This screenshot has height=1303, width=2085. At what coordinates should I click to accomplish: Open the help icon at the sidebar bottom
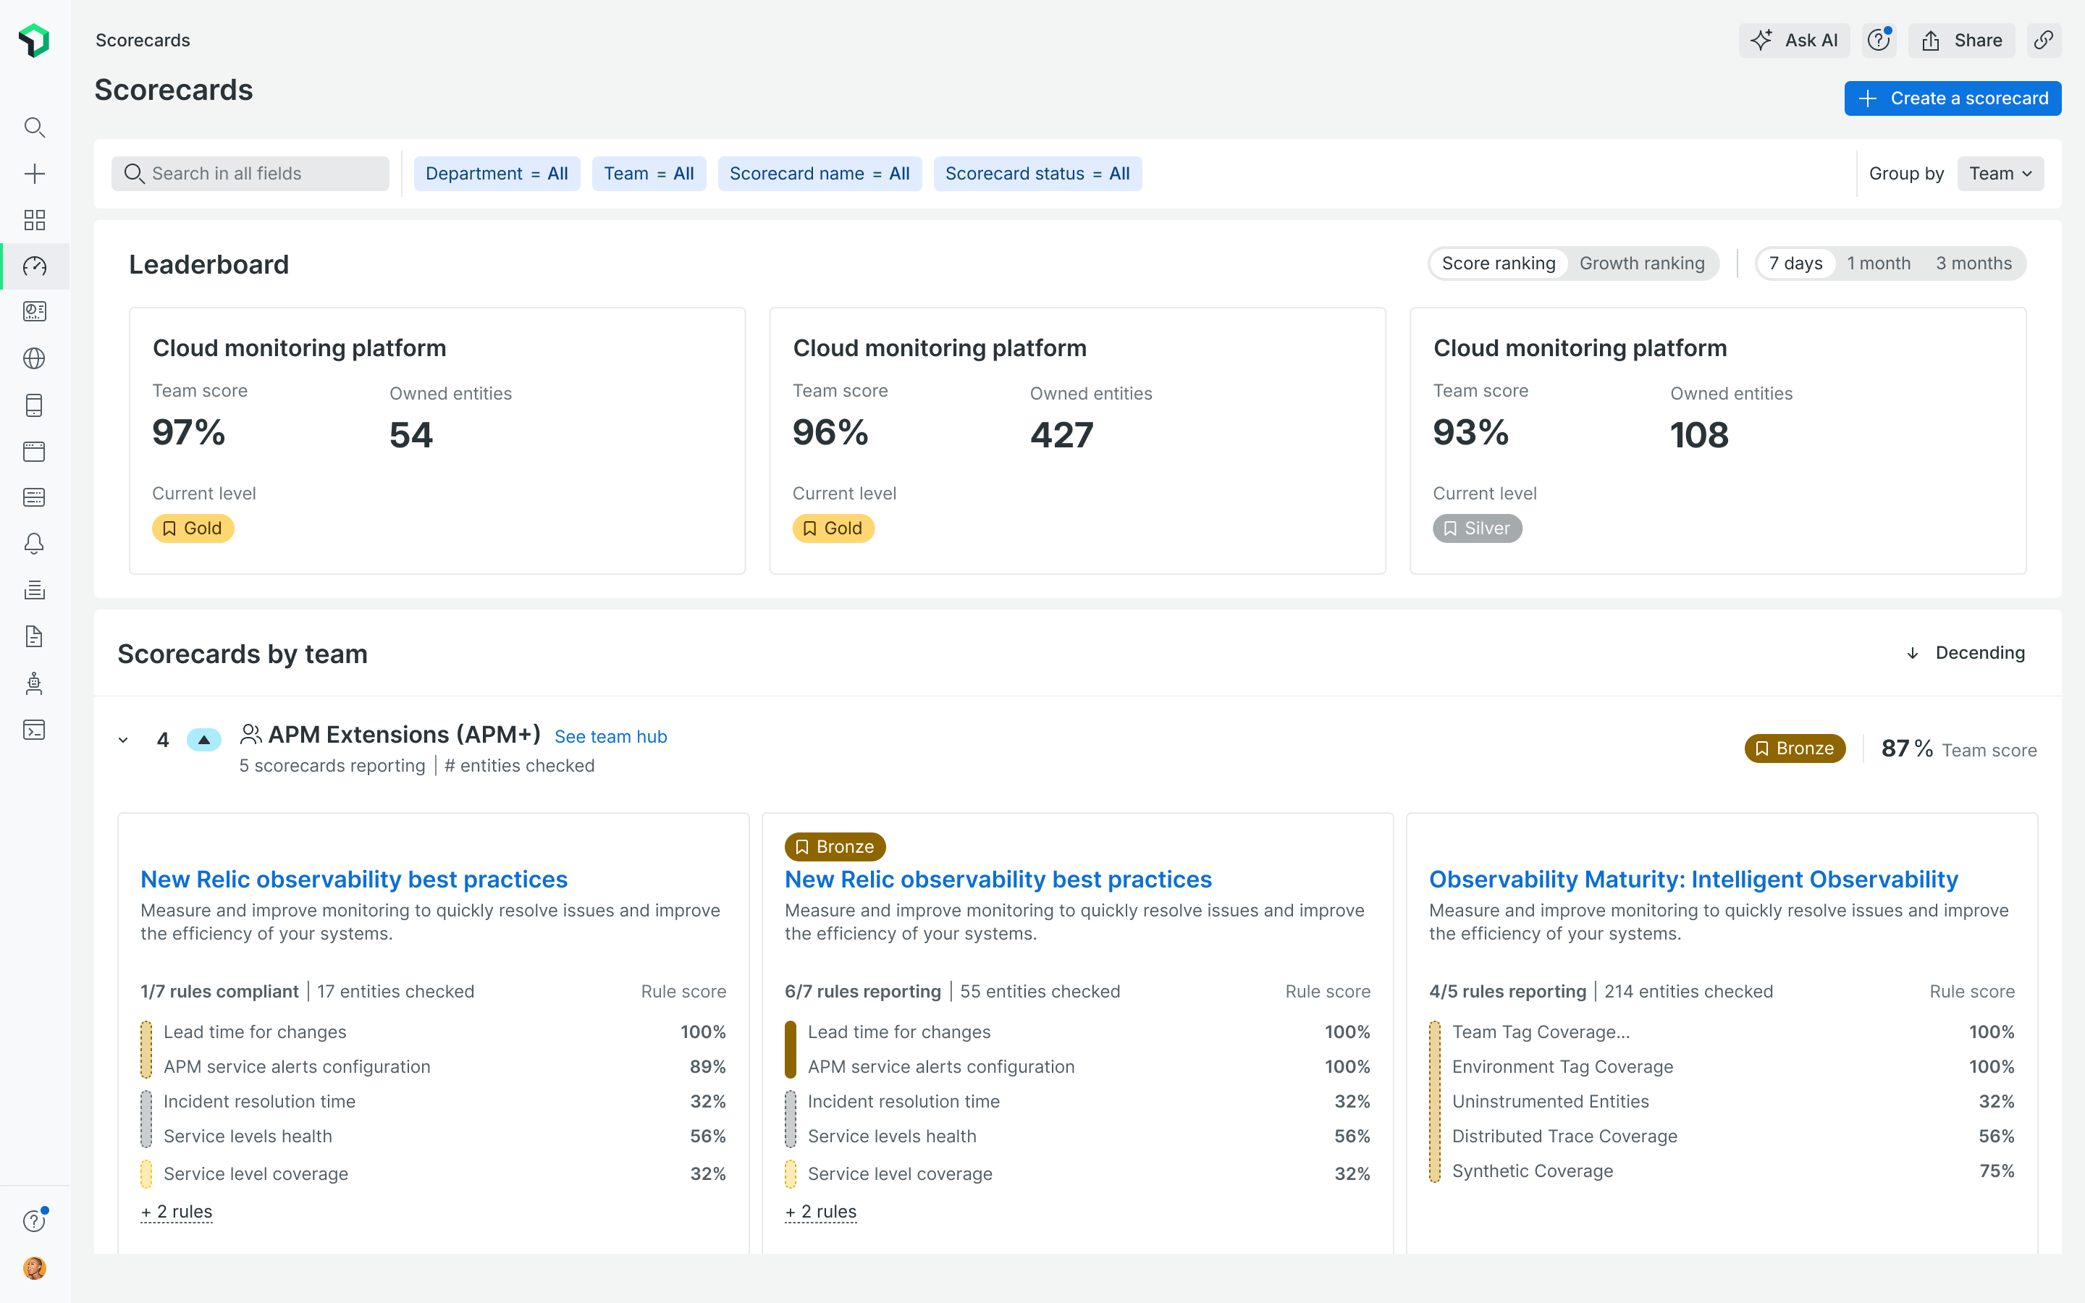coord(35,1220)
